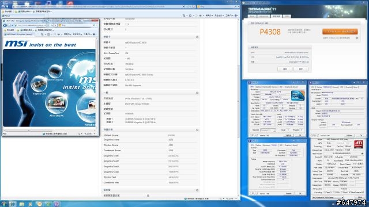Click the feeds icon in the MSI browser command bar
Viewport: 369px width, 207px height.
click(x=48, y=34)
